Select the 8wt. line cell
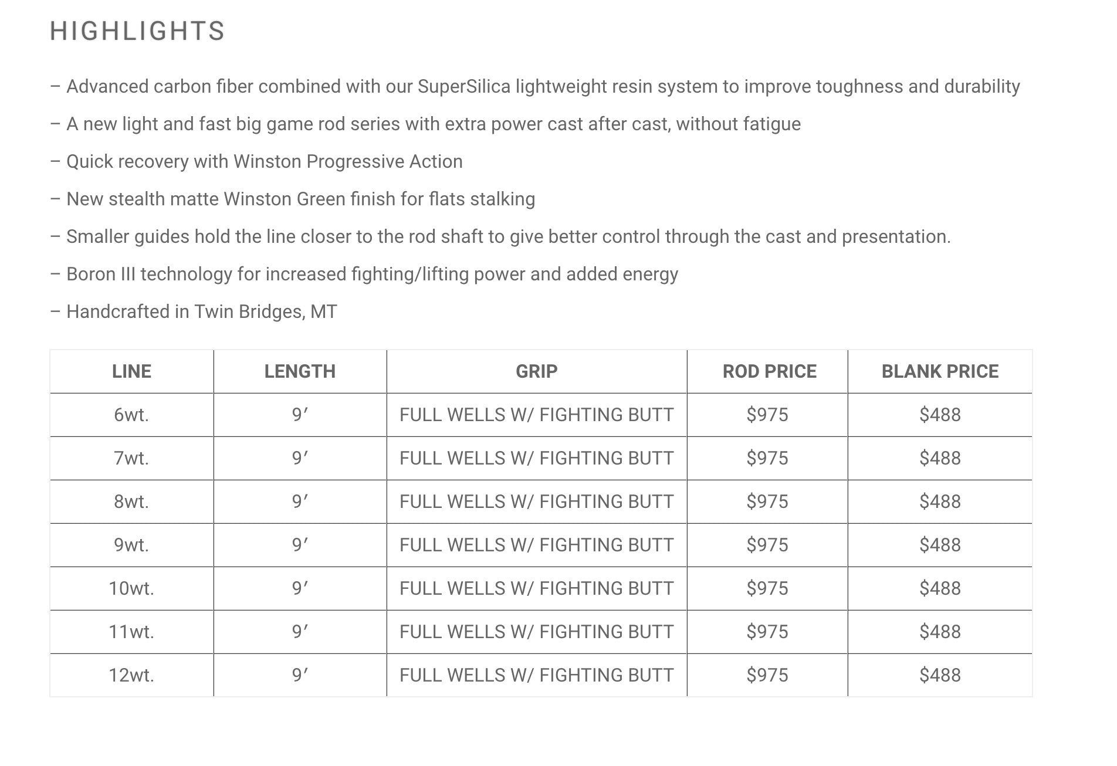The width and height of the screenshot is (1117, 766). 131,501
